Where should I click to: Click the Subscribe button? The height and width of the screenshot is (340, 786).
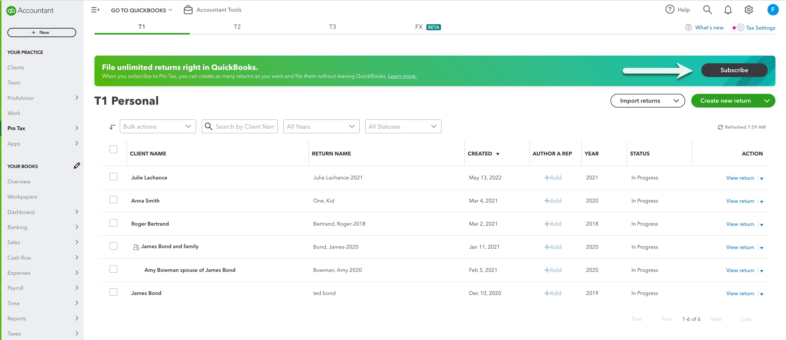734,70
